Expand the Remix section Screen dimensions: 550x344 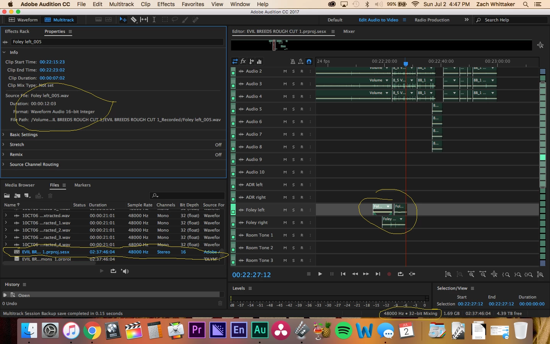[x=4, y=154]
